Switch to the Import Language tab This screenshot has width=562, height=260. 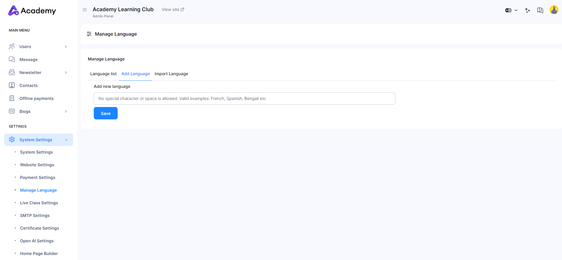pyautogui.click(x=171, y=74)
